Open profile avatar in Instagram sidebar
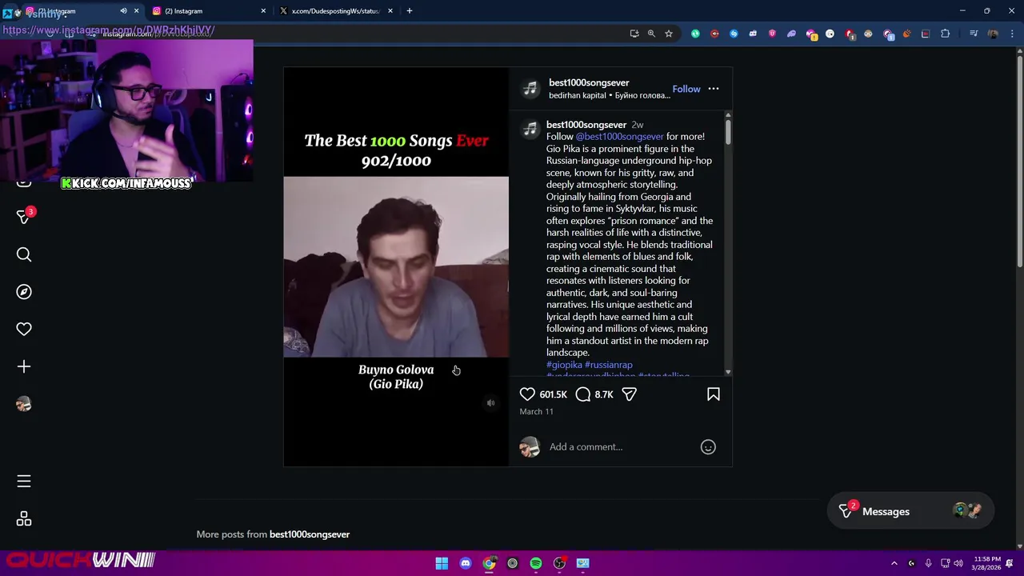The height and width of the screenshot is (576, 1024). (24, 404)
